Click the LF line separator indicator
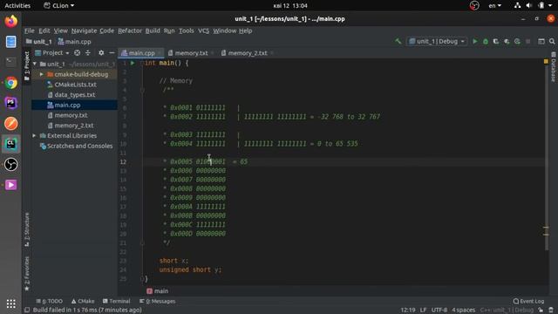Image resolution: width=558 pixels, height=314 pixels. click(423, 311)
